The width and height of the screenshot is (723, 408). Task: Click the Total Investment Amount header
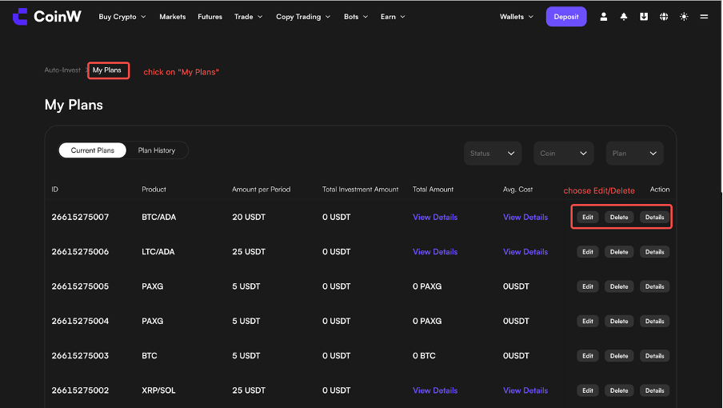360,190
